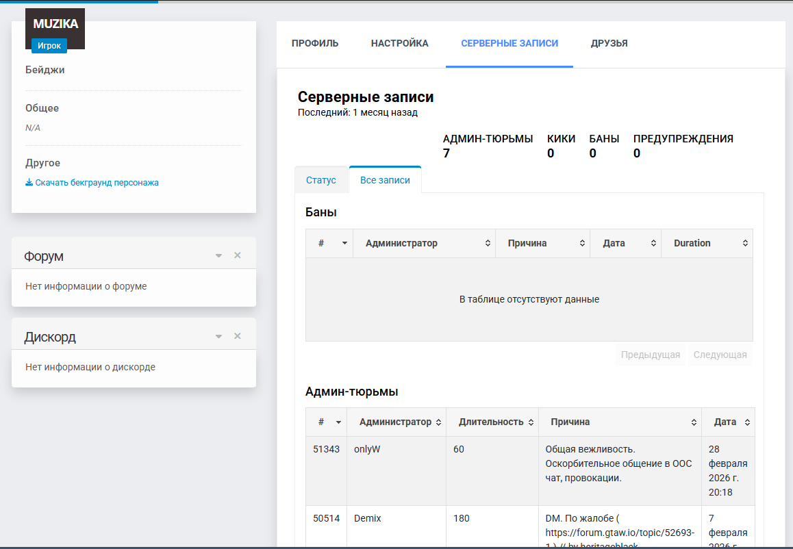Sort Админ-тюрьмы table by # column
Image resolution: width=793 pixels, height=549 pixels.
326,422
